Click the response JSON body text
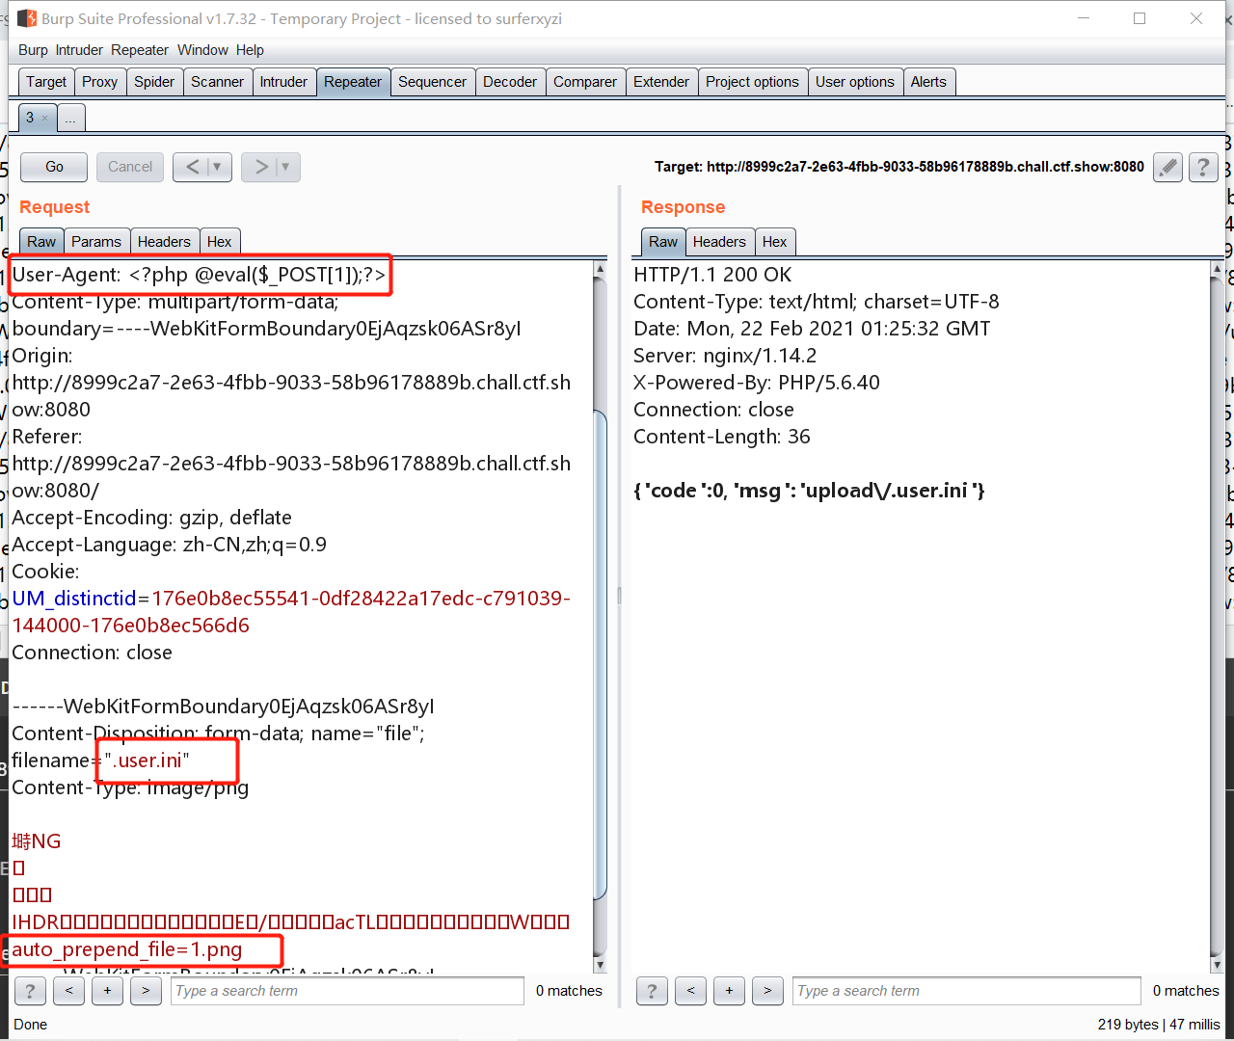Screen dimensions: 1234x1041 tap(809, 491)
